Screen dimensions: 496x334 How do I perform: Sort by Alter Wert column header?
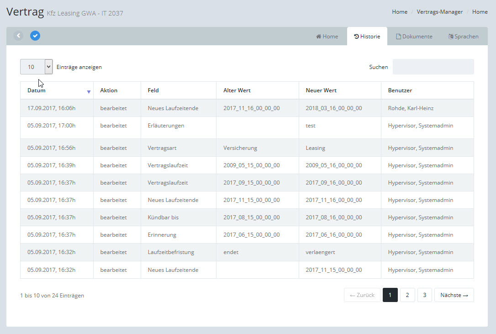pos(237,90)
